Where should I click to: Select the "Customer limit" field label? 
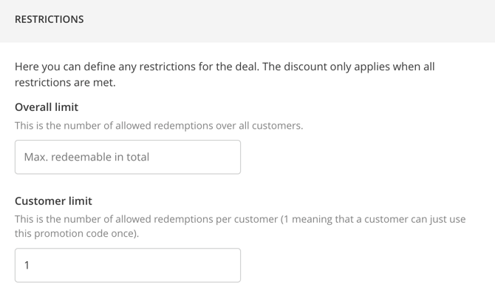53,201
